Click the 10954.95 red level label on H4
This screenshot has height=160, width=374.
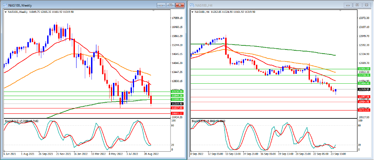364,102
